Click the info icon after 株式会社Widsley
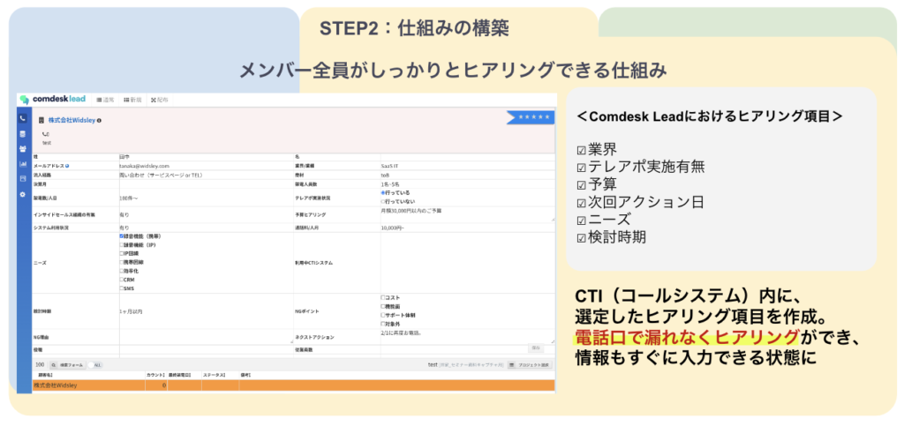The height and width of the screenshot is (426, 904). (x=99, y=121)
